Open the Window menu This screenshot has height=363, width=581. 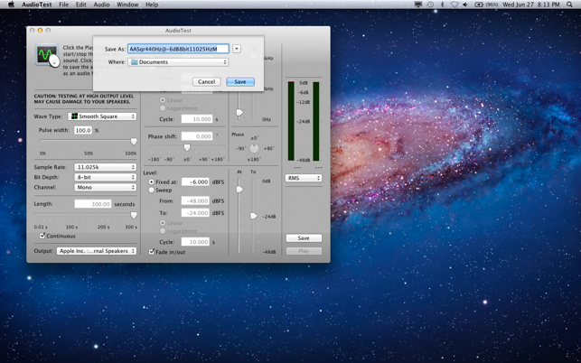click(x=127, y=5)
